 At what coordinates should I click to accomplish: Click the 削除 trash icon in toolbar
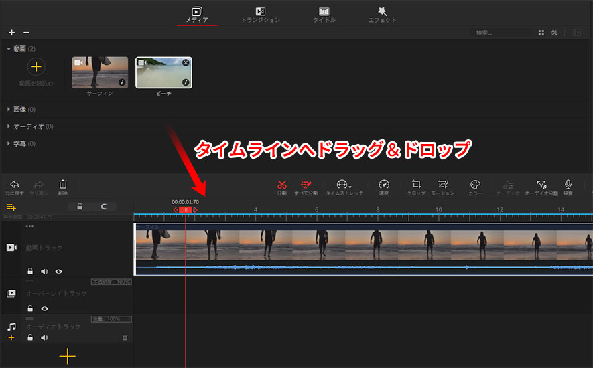(x=63, y=185)
